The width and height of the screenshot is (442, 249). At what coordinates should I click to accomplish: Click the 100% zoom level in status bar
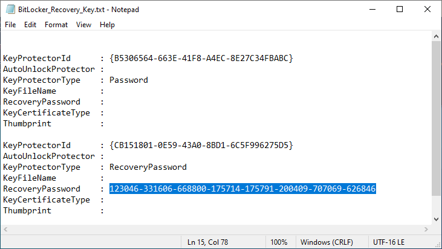(x=279, y=242)
